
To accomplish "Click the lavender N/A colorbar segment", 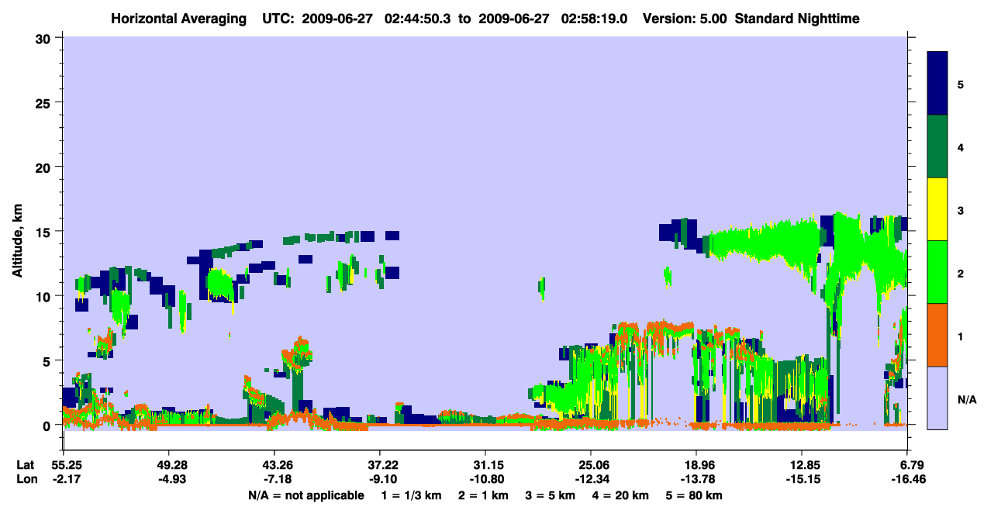I will [937, 398].
